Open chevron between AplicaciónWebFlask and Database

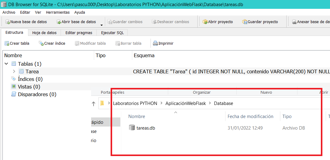210,103
